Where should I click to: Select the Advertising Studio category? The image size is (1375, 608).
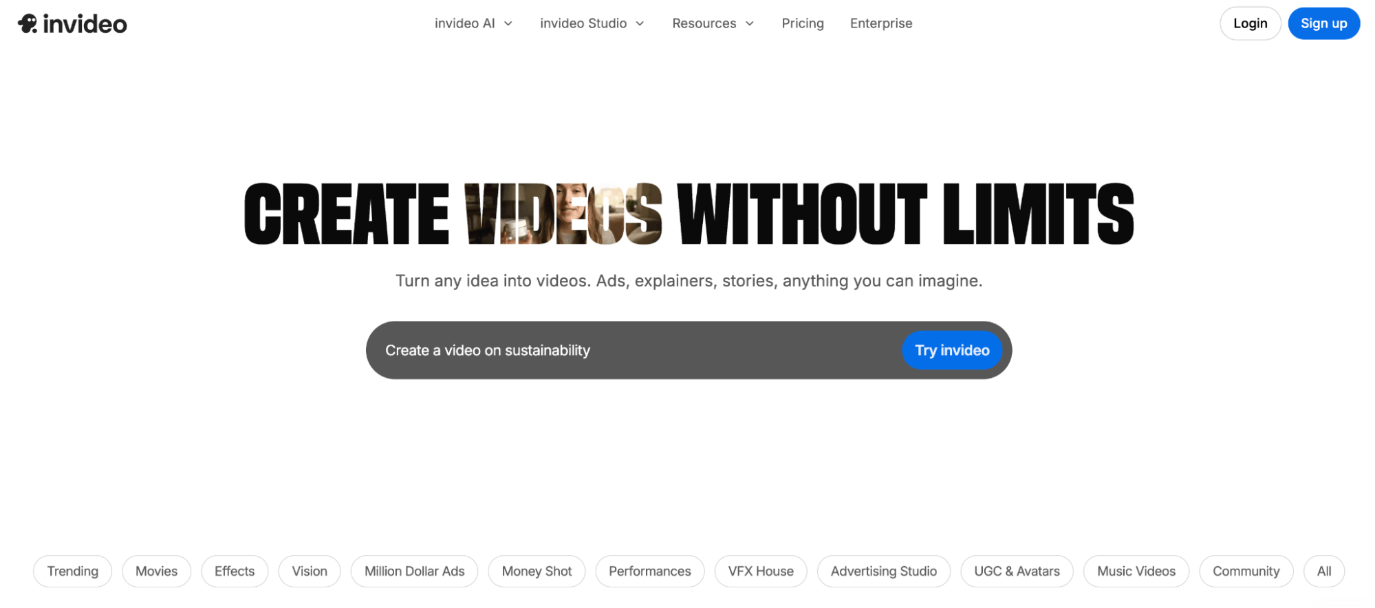[883, 571]
